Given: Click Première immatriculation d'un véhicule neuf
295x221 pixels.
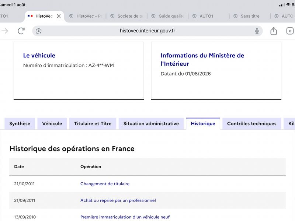Looking at the screenshot, I should tap(125, 217).
